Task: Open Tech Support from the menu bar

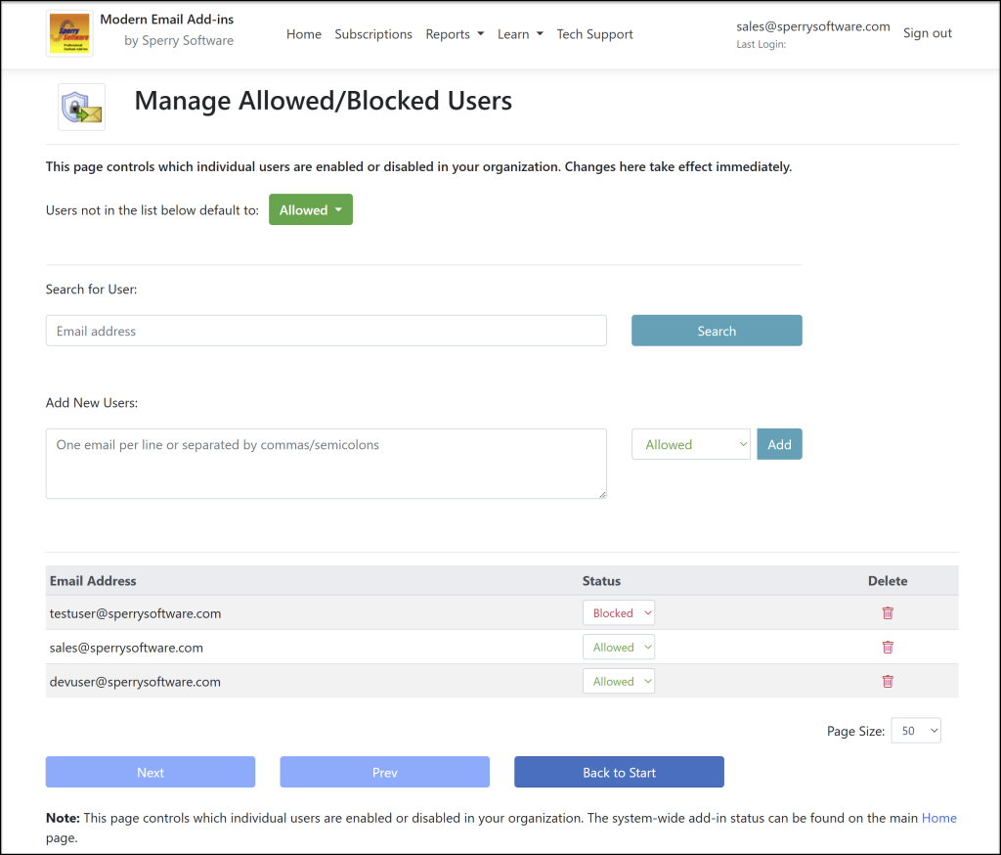Action: pyautogui.click(x=594, y=33)
